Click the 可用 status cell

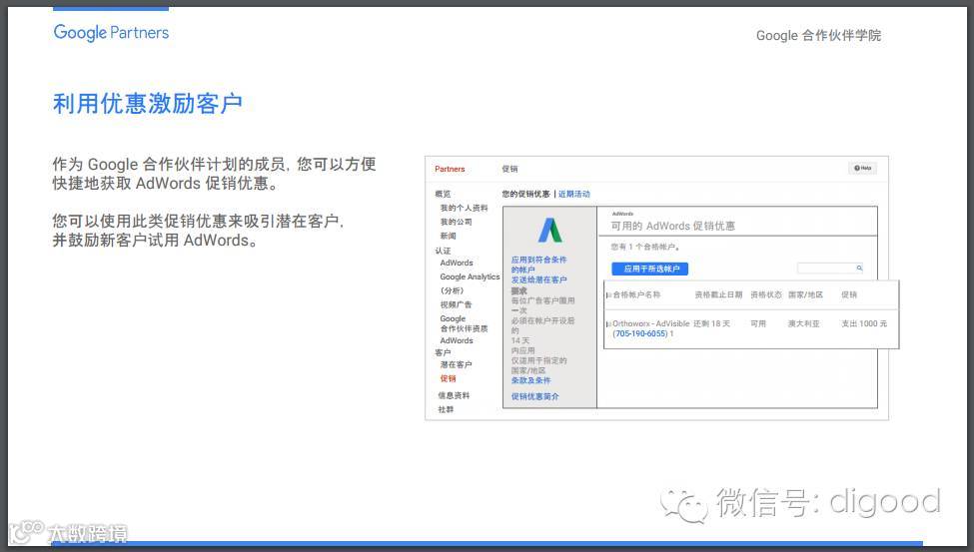[x=758, y=324]
